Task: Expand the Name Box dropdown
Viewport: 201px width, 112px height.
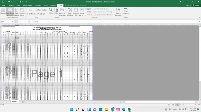Action: coord(12,22)
